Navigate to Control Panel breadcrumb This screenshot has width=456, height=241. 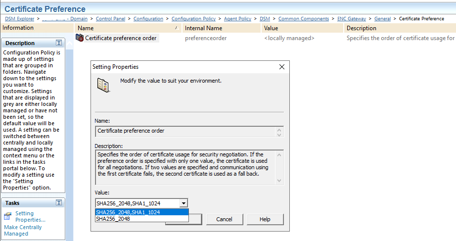pos(110,19)
